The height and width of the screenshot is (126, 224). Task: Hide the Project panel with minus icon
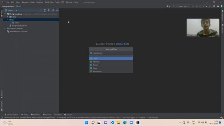tap(57, 10)
